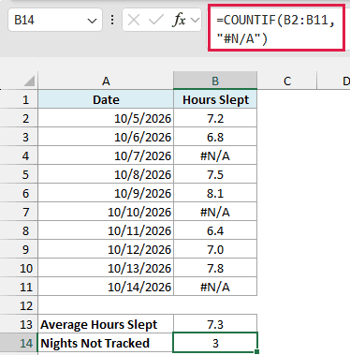Click the three-dot formula bar handle
The image size is (350, 355).
tap(112, 21)
